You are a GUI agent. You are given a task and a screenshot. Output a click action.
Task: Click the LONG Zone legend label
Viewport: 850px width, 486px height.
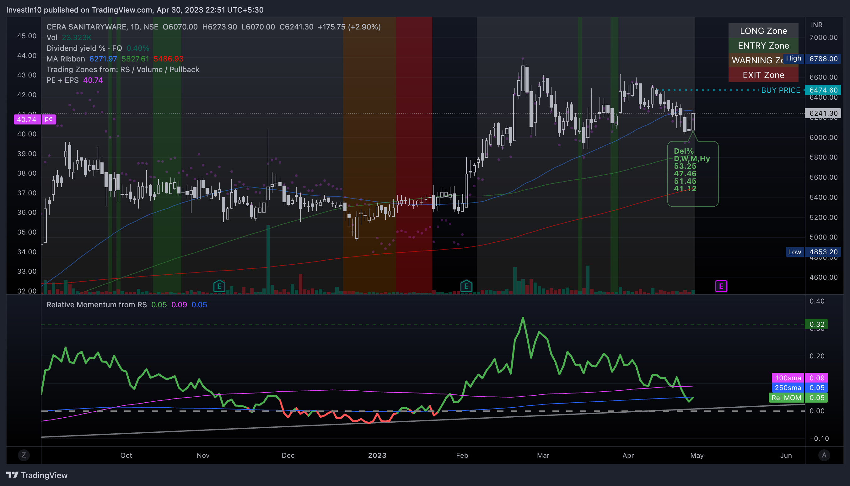[x=763, y=31]
